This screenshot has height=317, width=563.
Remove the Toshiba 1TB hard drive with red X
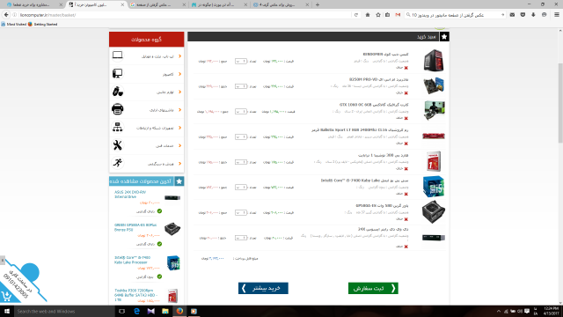(406, 168)
